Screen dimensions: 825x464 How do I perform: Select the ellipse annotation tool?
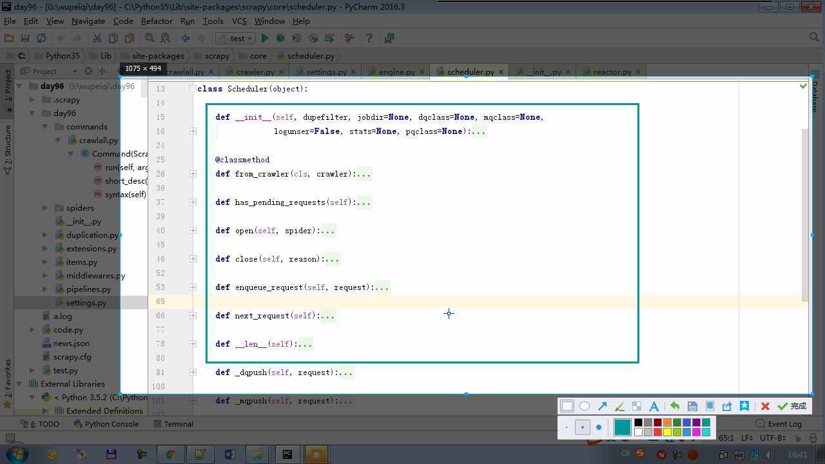(x=585, y=406)
